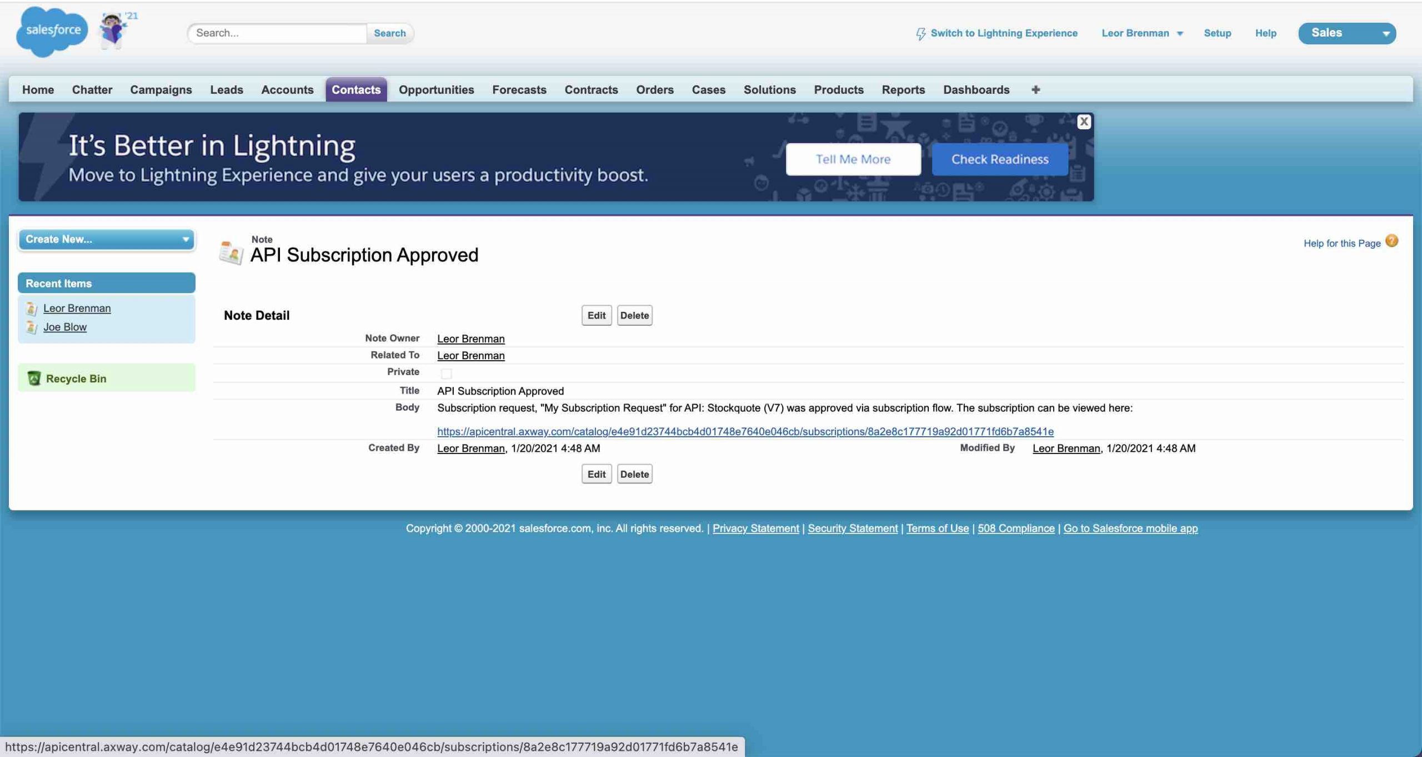This screenshot has height=757, width=1422.
Task: Click Switch to Lightning Experience link
Action: pyautogui.click(x=1004, y=33)
